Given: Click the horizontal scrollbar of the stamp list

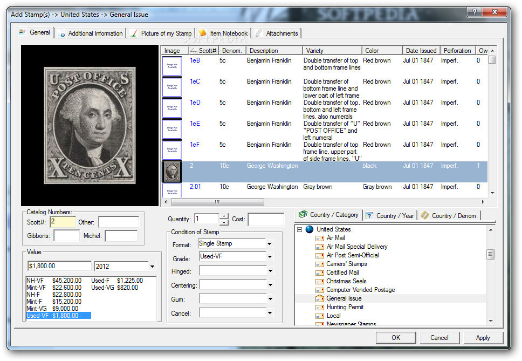Looking at the screenshot, I should 217,202.
